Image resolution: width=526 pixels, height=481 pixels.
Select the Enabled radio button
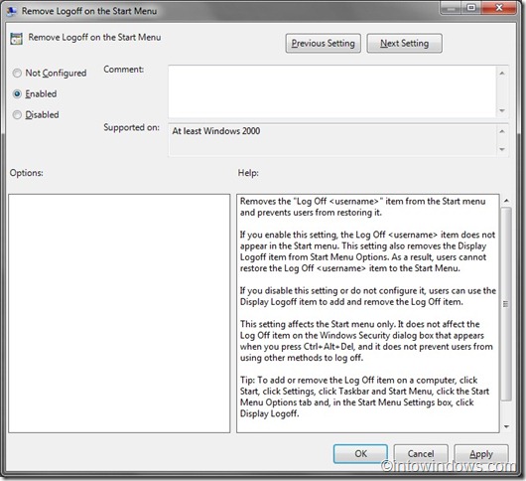tap(17, 93)
